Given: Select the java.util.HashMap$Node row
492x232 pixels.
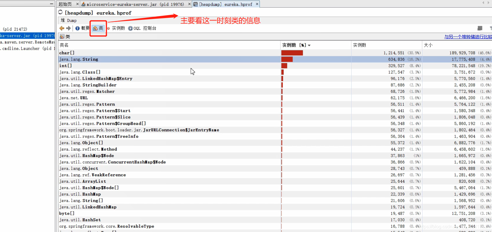Looking at the screenshot, I should 275,155.
